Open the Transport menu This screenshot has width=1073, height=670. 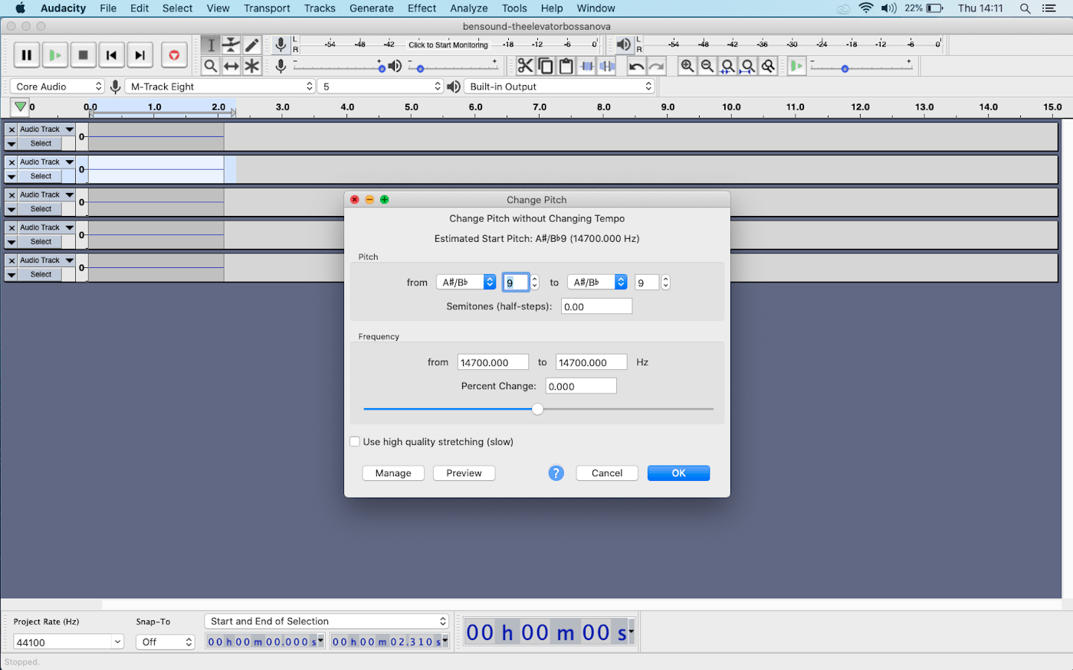(267, 8)
